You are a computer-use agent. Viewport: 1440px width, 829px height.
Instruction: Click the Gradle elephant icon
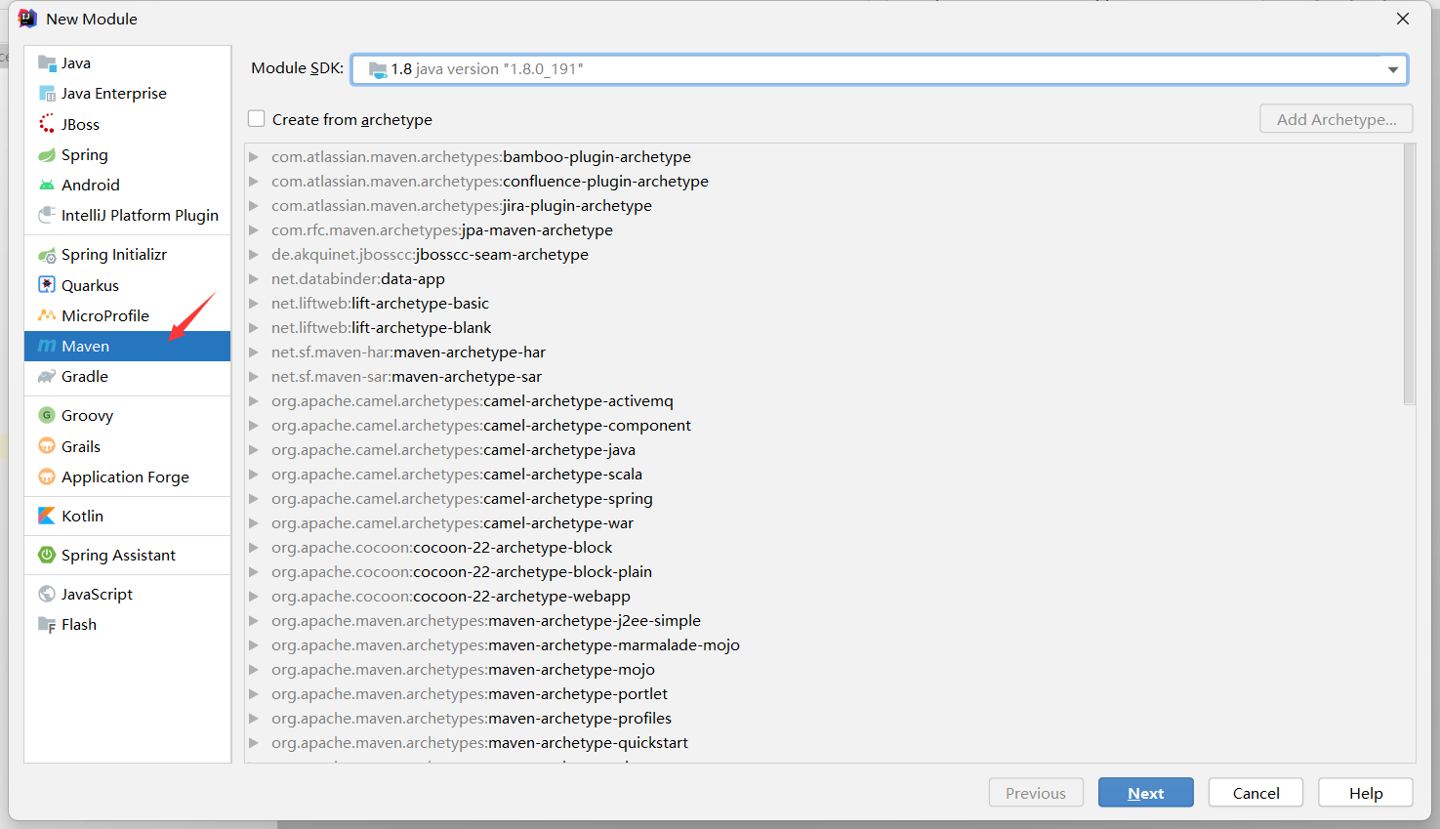pos(47,376)
